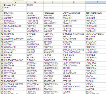
Task: Click surname cell 'ΓΟΥΡΑΣ'
Action: click(15, 31)
